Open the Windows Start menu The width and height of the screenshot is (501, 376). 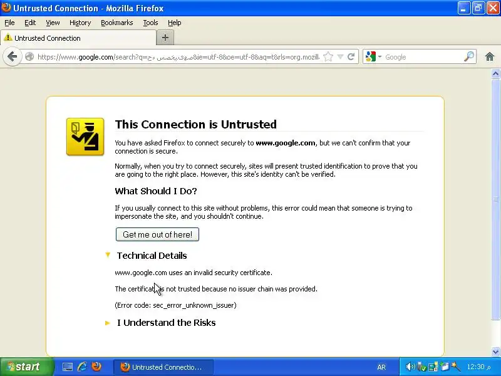pos(26,367)
